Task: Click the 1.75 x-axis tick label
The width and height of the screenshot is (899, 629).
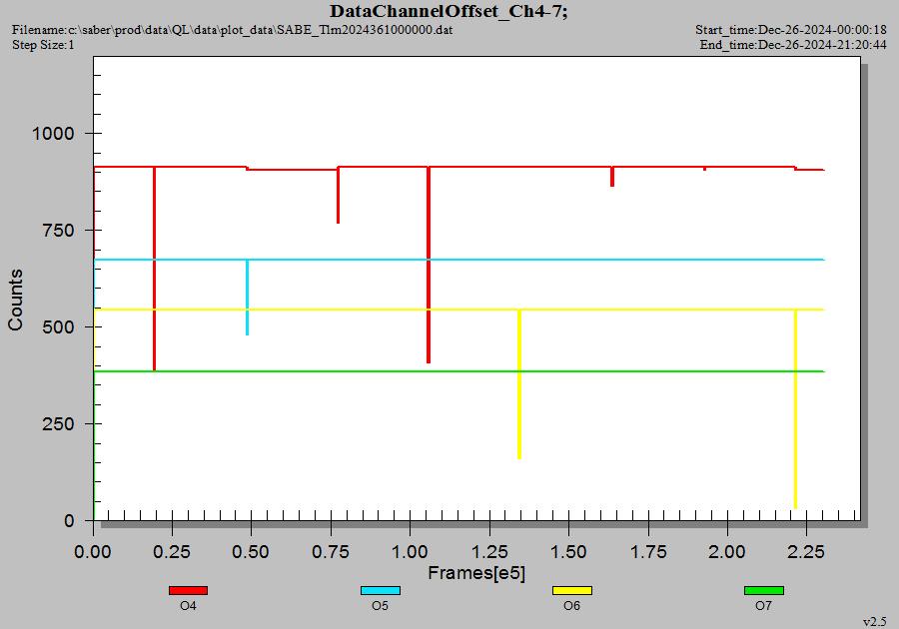Action: coord(648,552)
